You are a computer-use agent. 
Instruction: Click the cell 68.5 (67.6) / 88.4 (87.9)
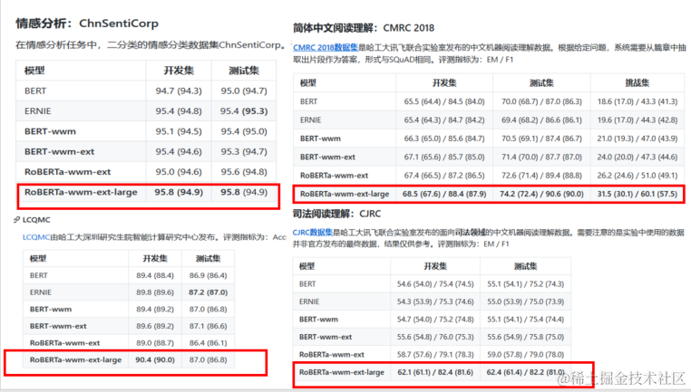coord(444,194)
